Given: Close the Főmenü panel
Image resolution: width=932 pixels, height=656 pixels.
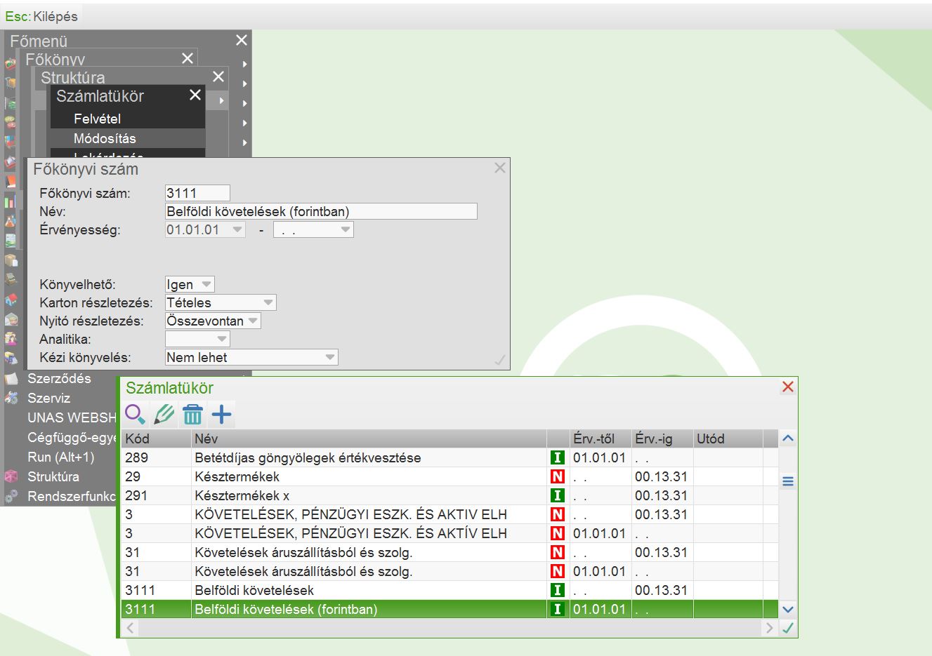Looking at the screenshot, I should (242, 40).
